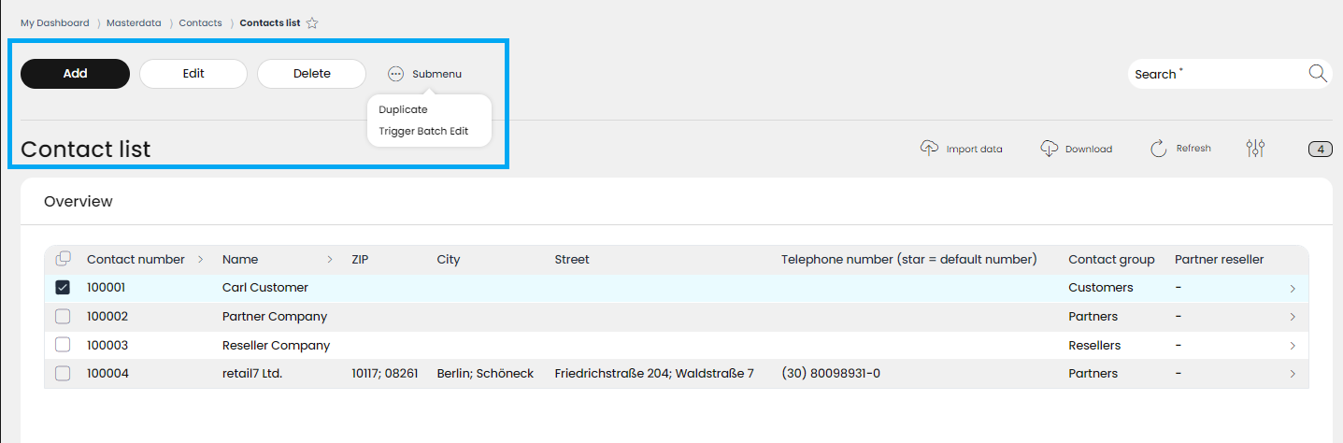Go to Contacts breadcrumb
The width and height of the screenshot is (1343, 443).
[x=200, y=22]
